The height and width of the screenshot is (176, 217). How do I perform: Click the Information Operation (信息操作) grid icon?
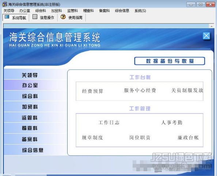click(35, 17)
